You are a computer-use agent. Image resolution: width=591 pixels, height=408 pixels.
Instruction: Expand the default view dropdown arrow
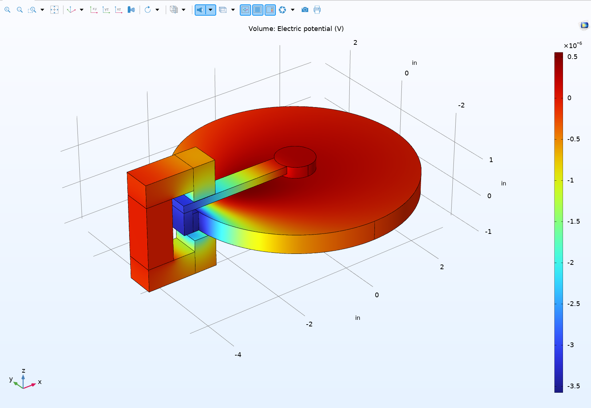pos(82,10)
